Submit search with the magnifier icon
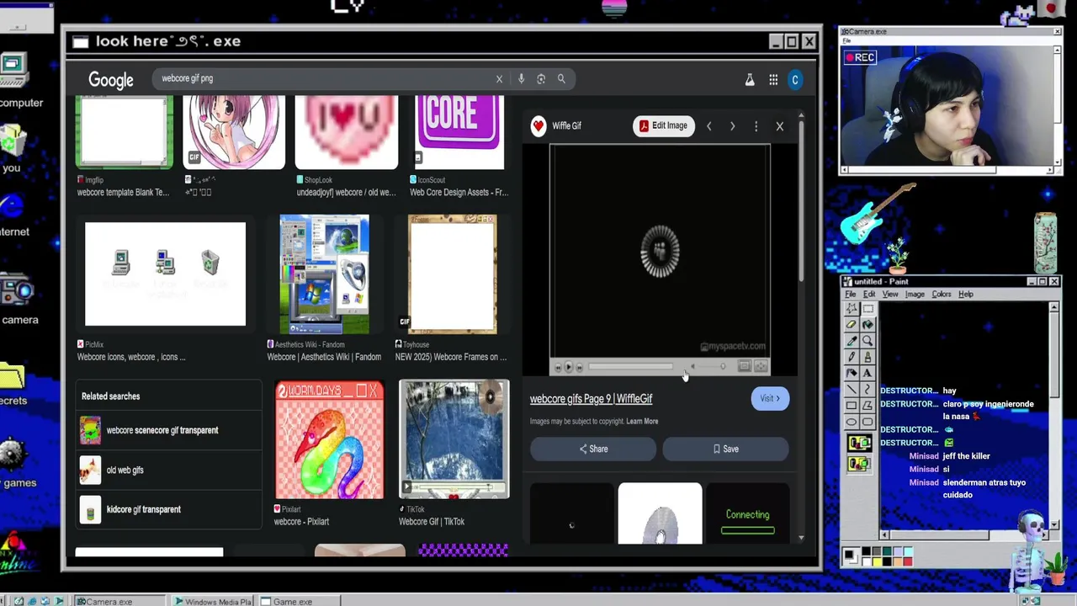The height and width of the screenshot is (606, 1077). tap(561, 79)
